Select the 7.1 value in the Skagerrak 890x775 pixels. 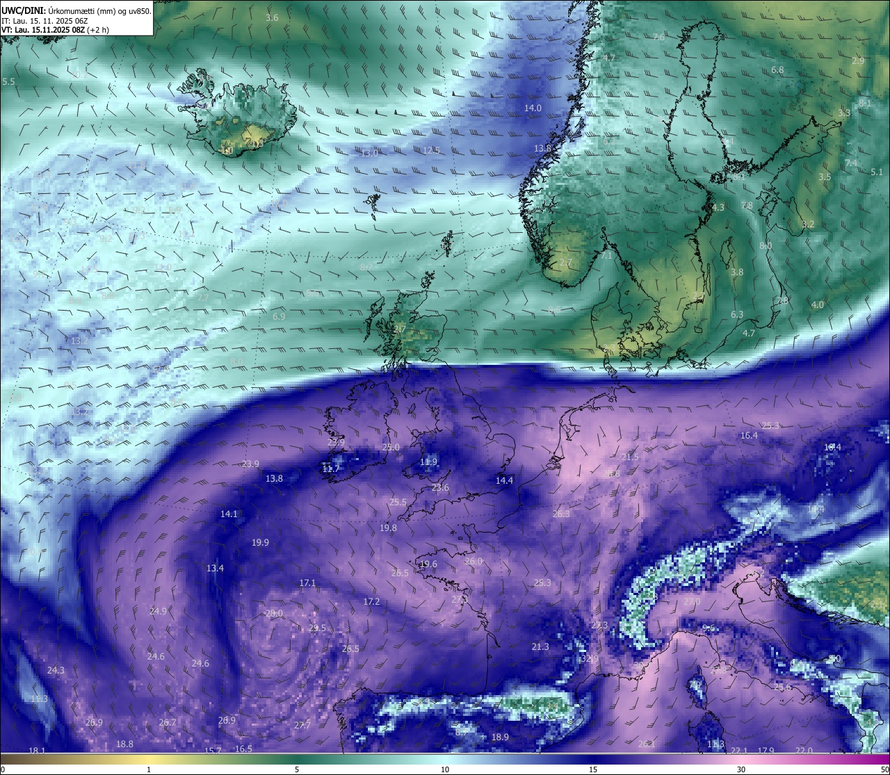tap(606, 256)
